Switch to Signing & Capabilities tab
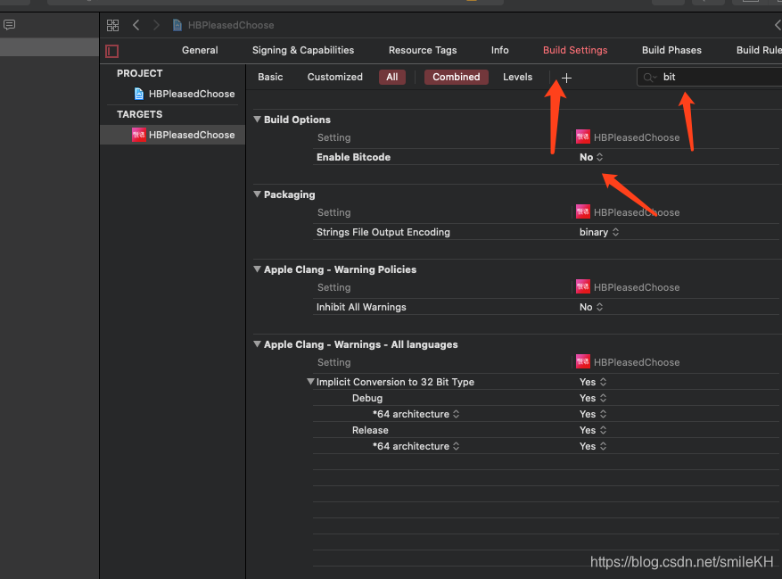 click(x=303, y=50)
